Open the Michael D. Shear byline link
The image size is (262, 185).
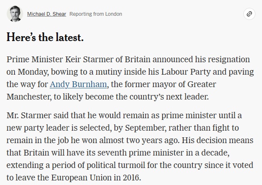[x=46, y=14]
